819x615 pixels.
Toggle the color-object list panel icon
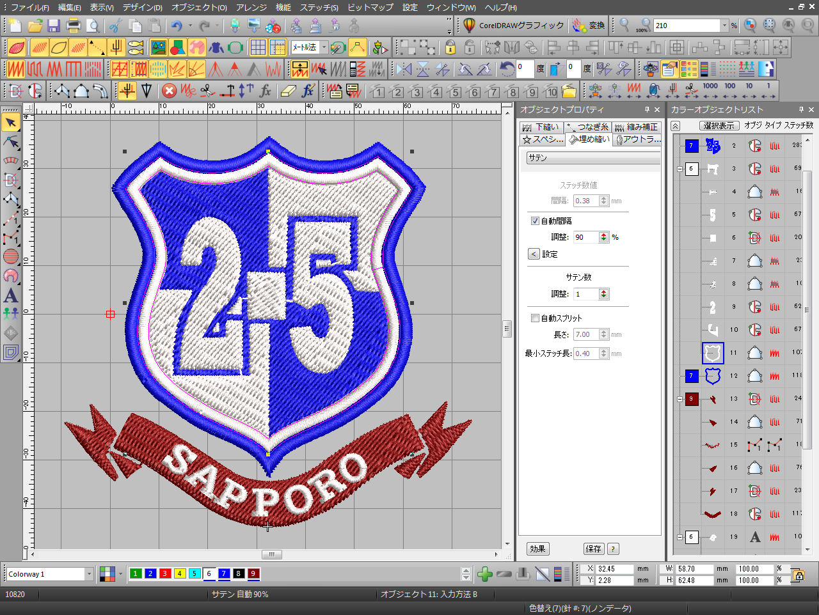[689, 69]
